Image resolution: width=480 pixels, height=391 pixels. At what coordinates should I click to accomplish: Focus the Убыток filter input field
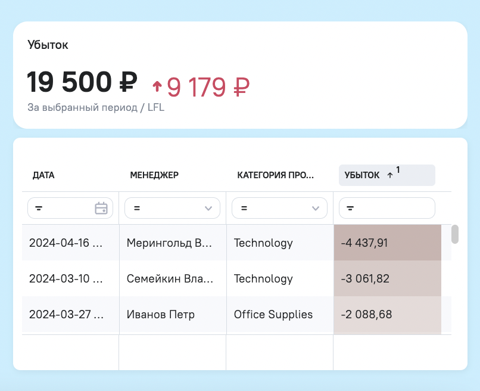click(x=387, y=208)
